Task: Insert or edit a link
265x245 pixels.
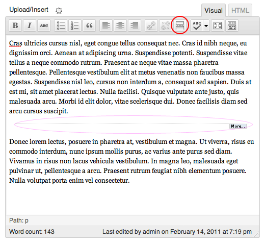Action: pos(151,26)
